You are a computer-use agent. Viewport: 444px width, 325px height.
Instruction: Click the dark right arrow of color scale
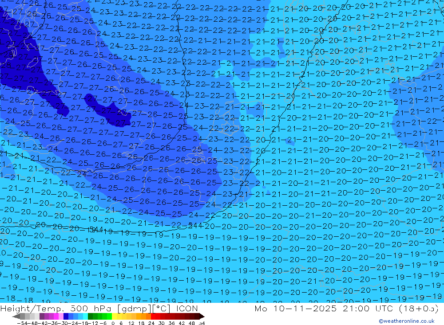tap(202, 316)
